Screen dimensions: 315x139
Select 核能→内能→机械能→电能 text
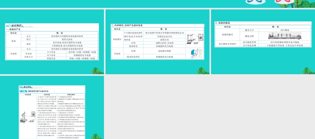[82, 58]
